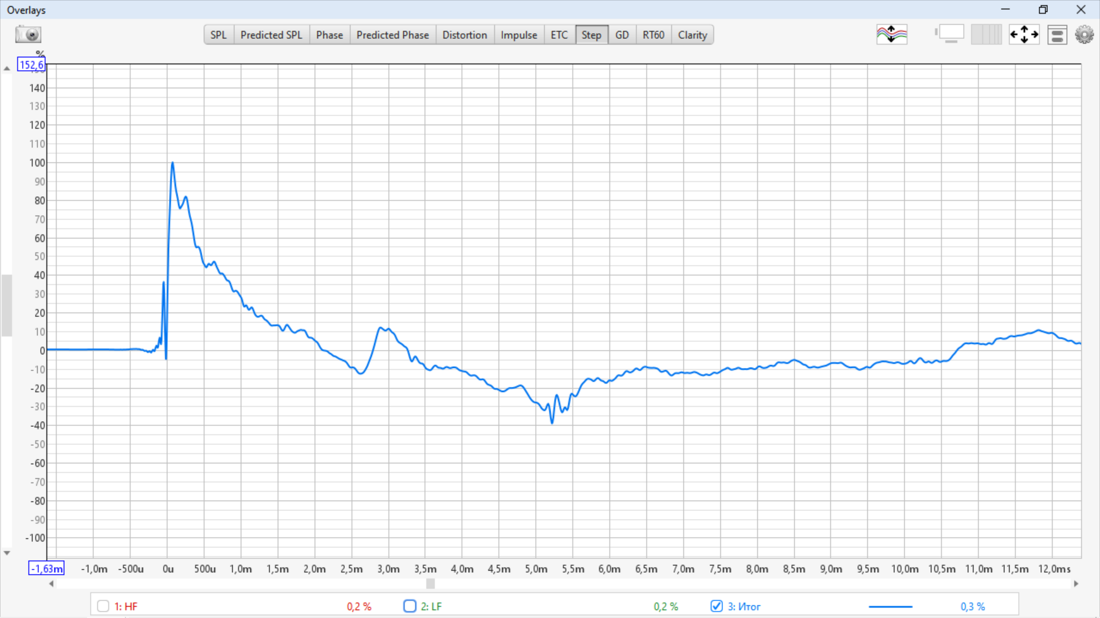Switch to the RT60 tab
This screenshot has width=1100, height=618.
click(653, 35)
